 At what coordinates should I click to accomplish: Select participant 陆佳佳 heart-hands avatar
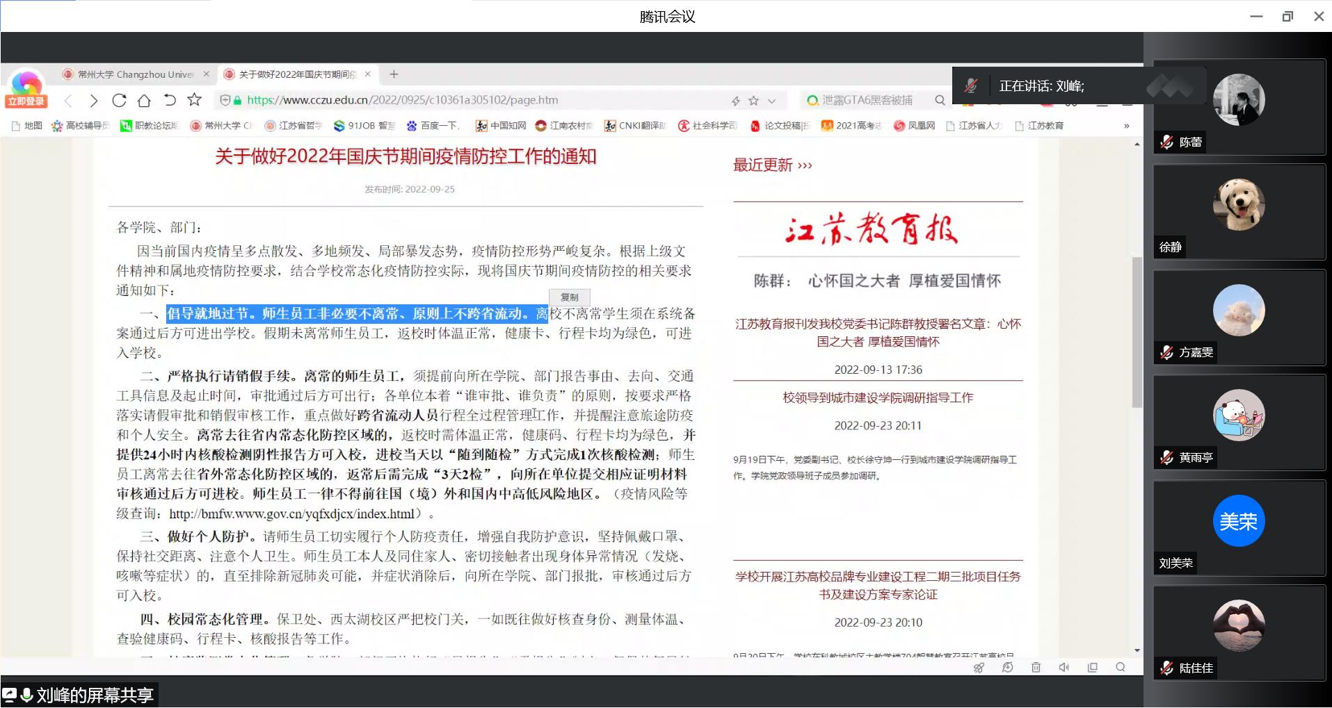pos(1239,625)
